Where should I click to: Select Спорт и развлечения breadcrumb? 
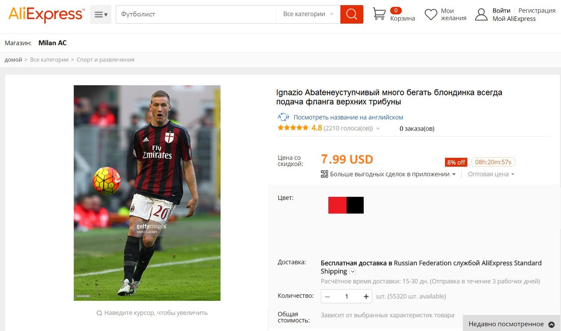point(106,59)
